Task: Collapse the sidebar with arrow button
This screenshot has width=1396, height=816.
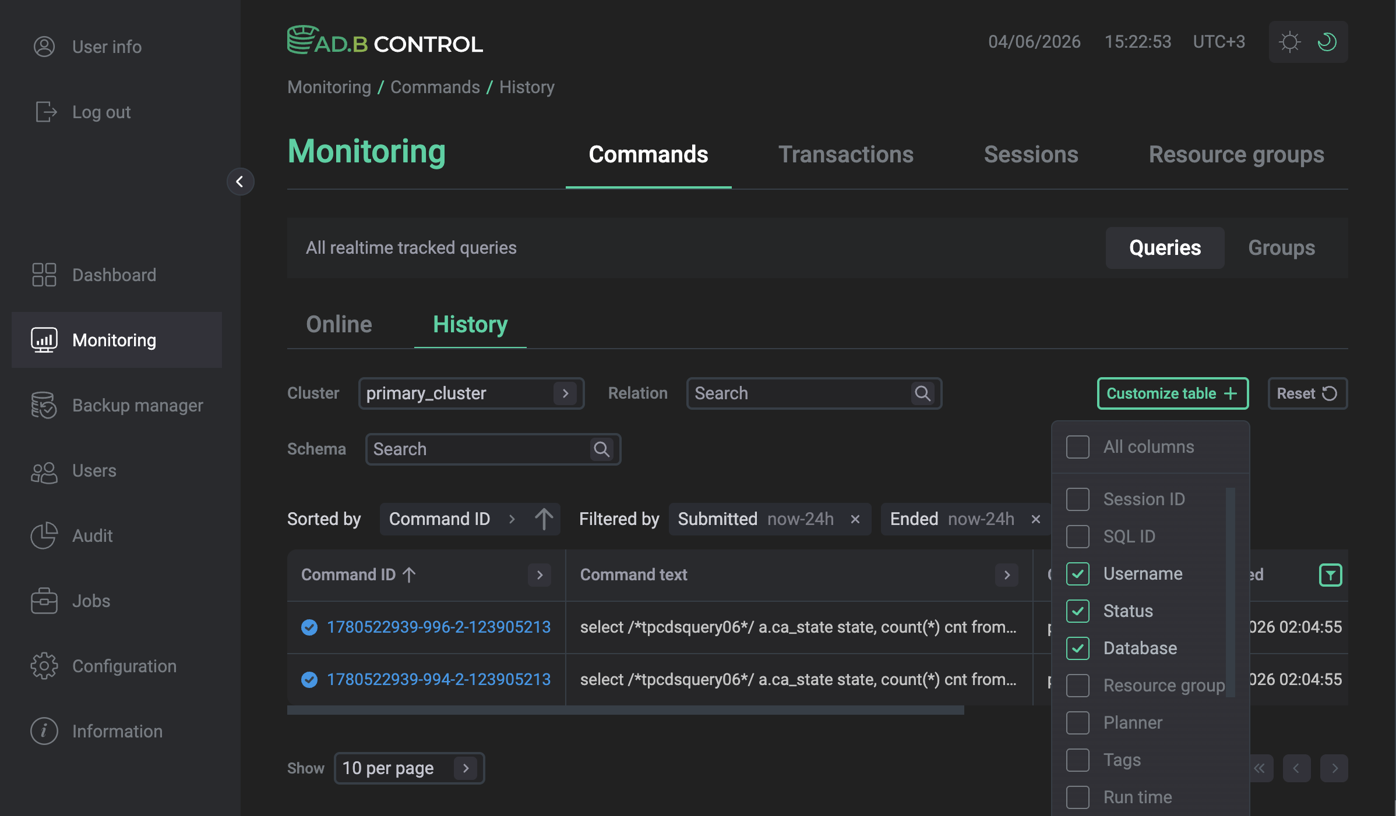Action: 240,182
